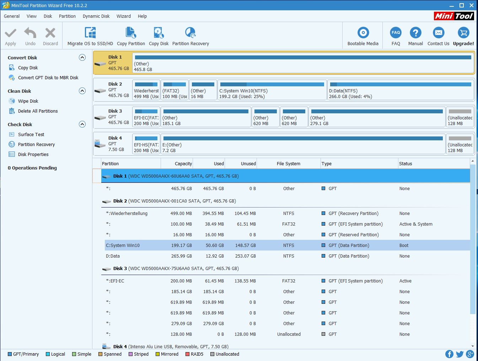This screenshot has height=361, width=478.
Task: Open Disk Properties in sidebar
Action: [x=33, y=154]
